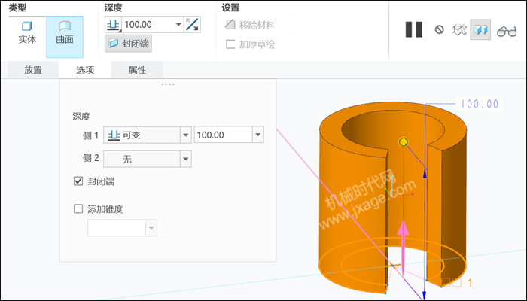Select the 实体 (solid) type icon

tap(27, 32)
